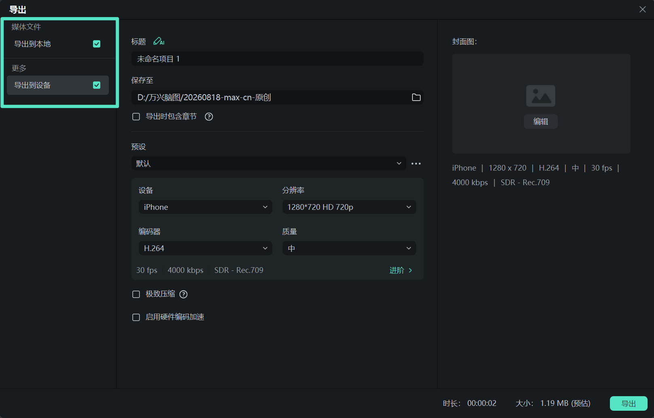The width and height of the screenshot is (654, 418).
Task: Click the green 导出 button
Action: tap(629, 403)
